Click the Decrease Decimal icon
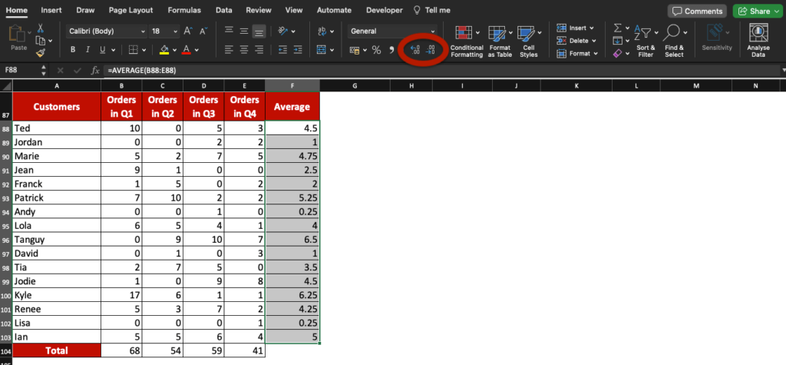786x365 pixels. (x=431, y=50)
